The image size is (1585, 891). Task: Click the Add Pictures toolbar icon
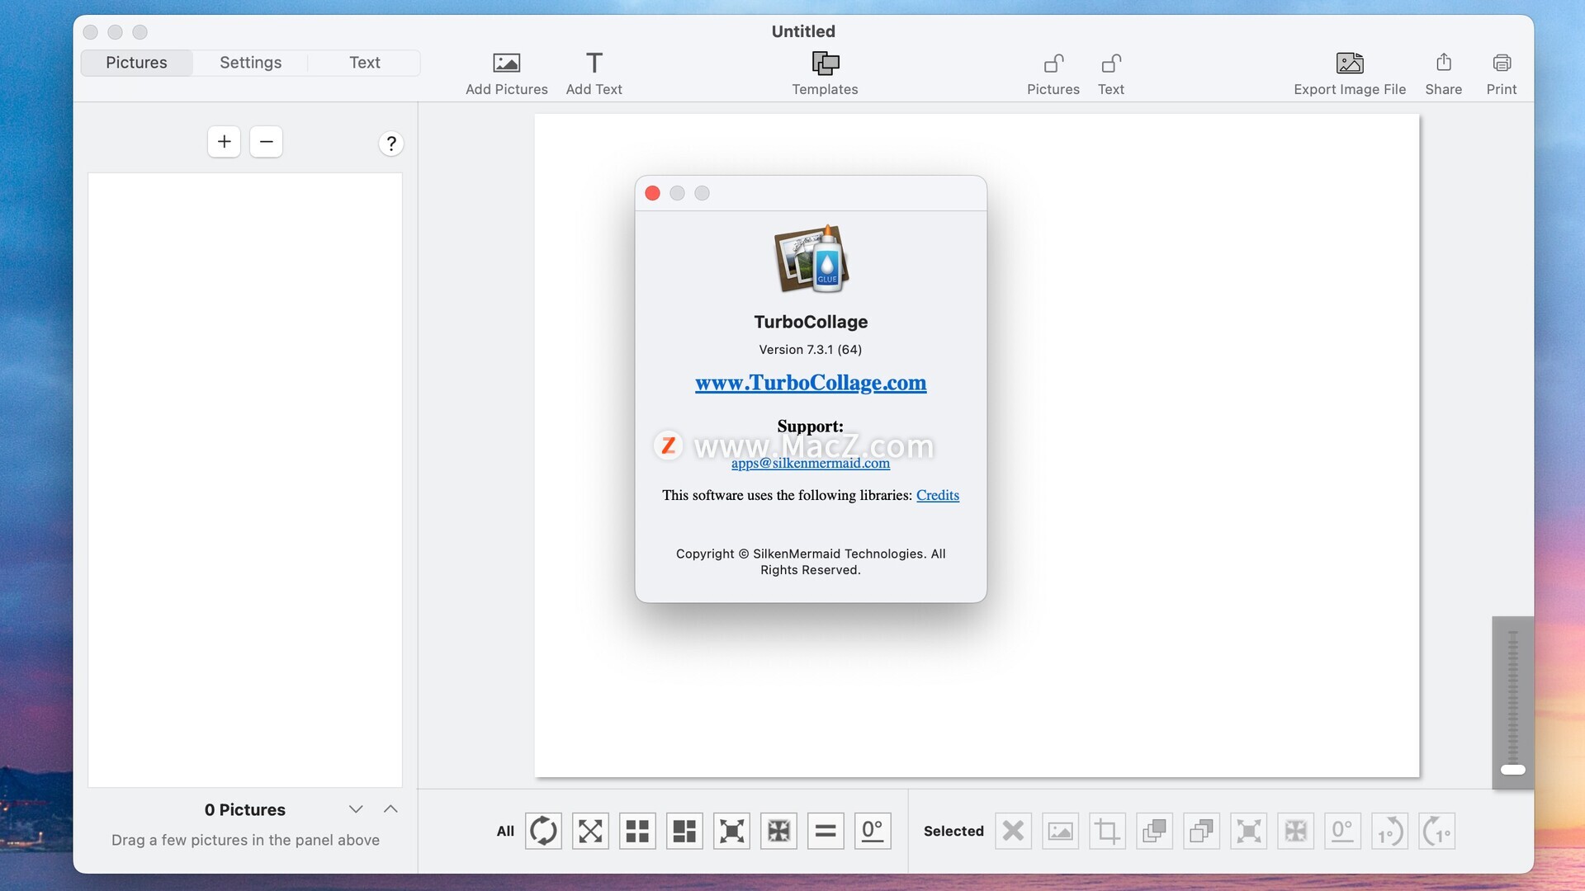(506, 63)
